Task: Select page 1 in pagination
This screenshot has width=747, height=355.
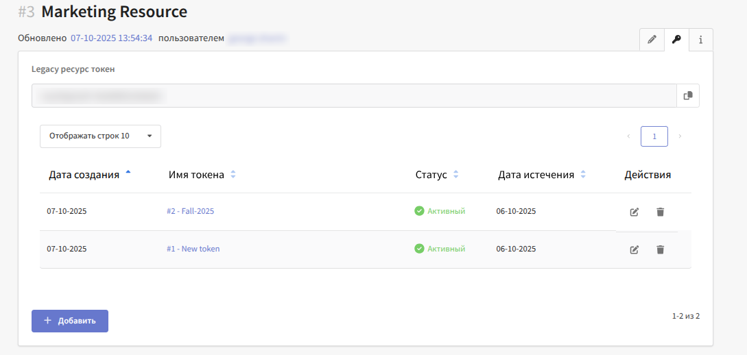Action: pos(654,136)
